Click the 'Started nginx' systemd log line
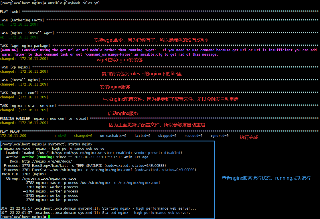 click(x=95, y=212)
